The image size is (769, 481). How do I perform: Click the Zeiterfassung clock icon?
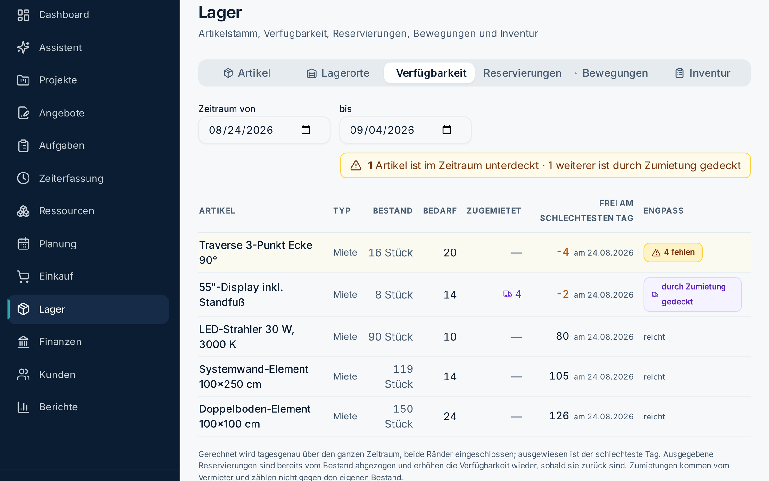point(23,178)
